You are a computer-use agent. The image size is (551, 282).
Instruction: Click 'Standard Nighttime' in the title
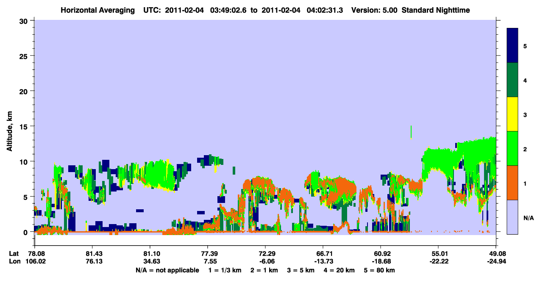(436, 10)
